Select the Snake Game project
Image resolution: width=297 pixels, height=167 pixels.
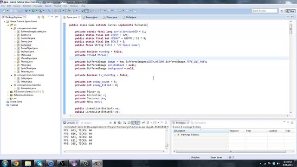[x=16, y=102]
